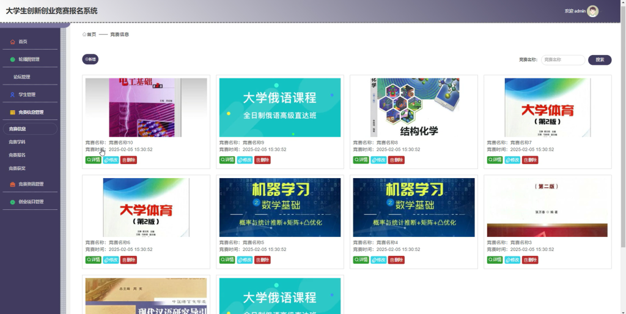Click 修改 for 竞赛名称9
Viewport: 626px width, 314px height.
[245, 160]
